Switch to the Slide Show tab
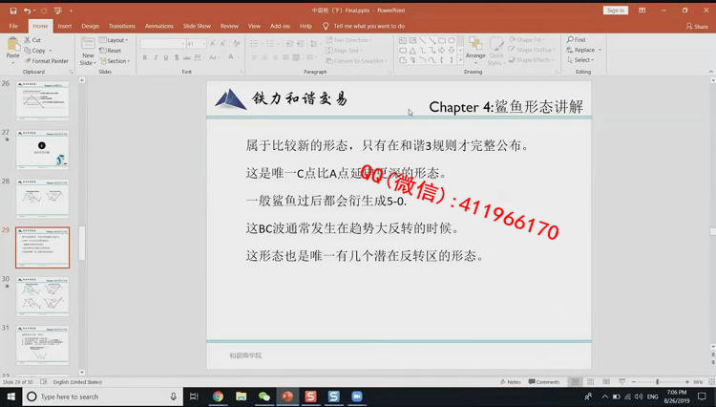This screenshot has width=716, height=407. 197,26
